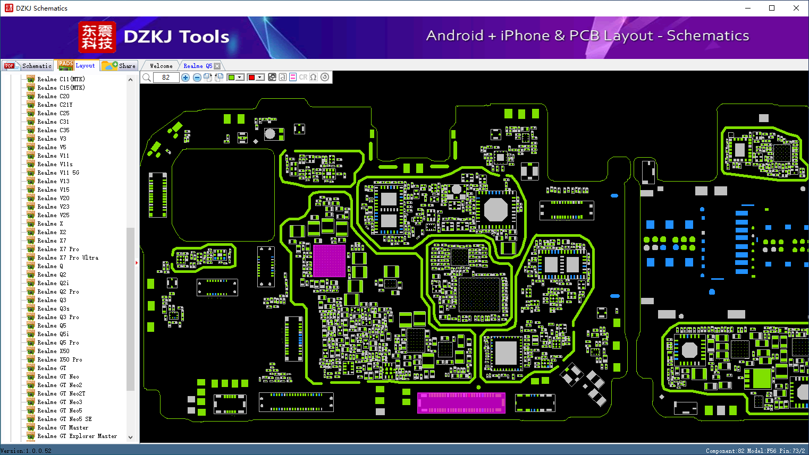809x455 pixels.
Task: Open Realme GT Explorer Master layout
Action: [x=77, y=436]
